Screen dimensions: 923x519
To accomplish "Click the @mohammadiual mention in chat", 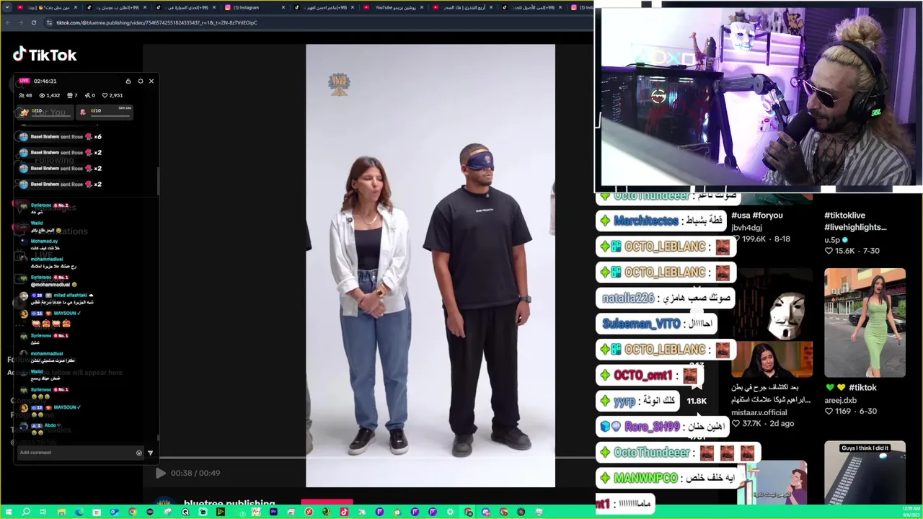I will click(x=50, y=285).
